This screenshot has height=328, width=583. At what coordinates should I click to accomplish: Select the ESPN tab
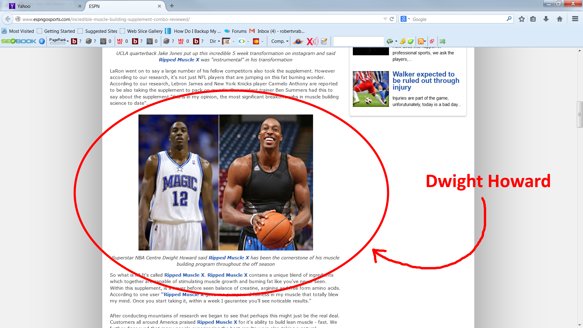125,6
